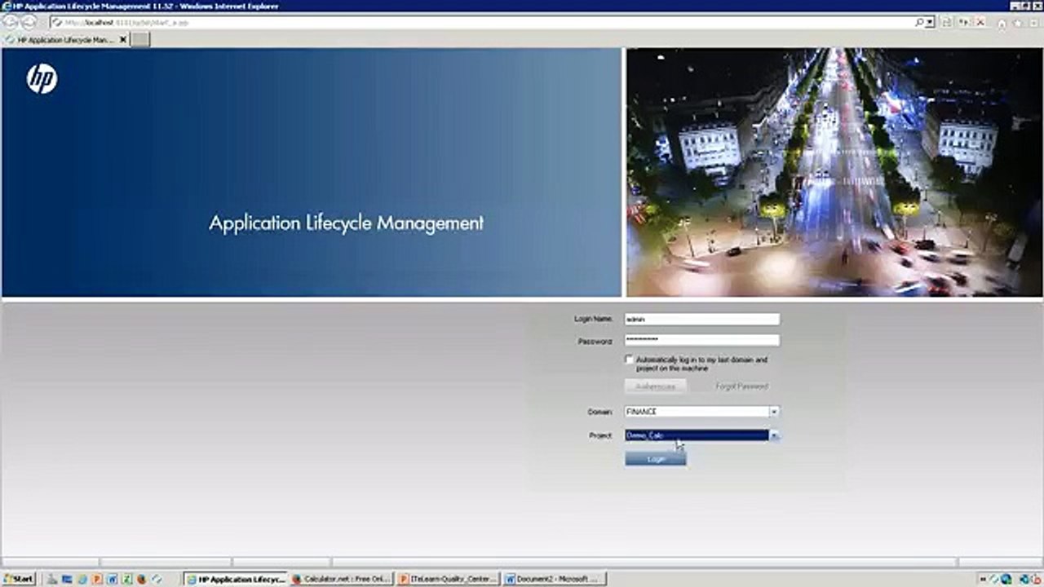Expand the Project dropdown arrow
Image resolution: width=1044 pixels, height=587 pixels.
774,435
